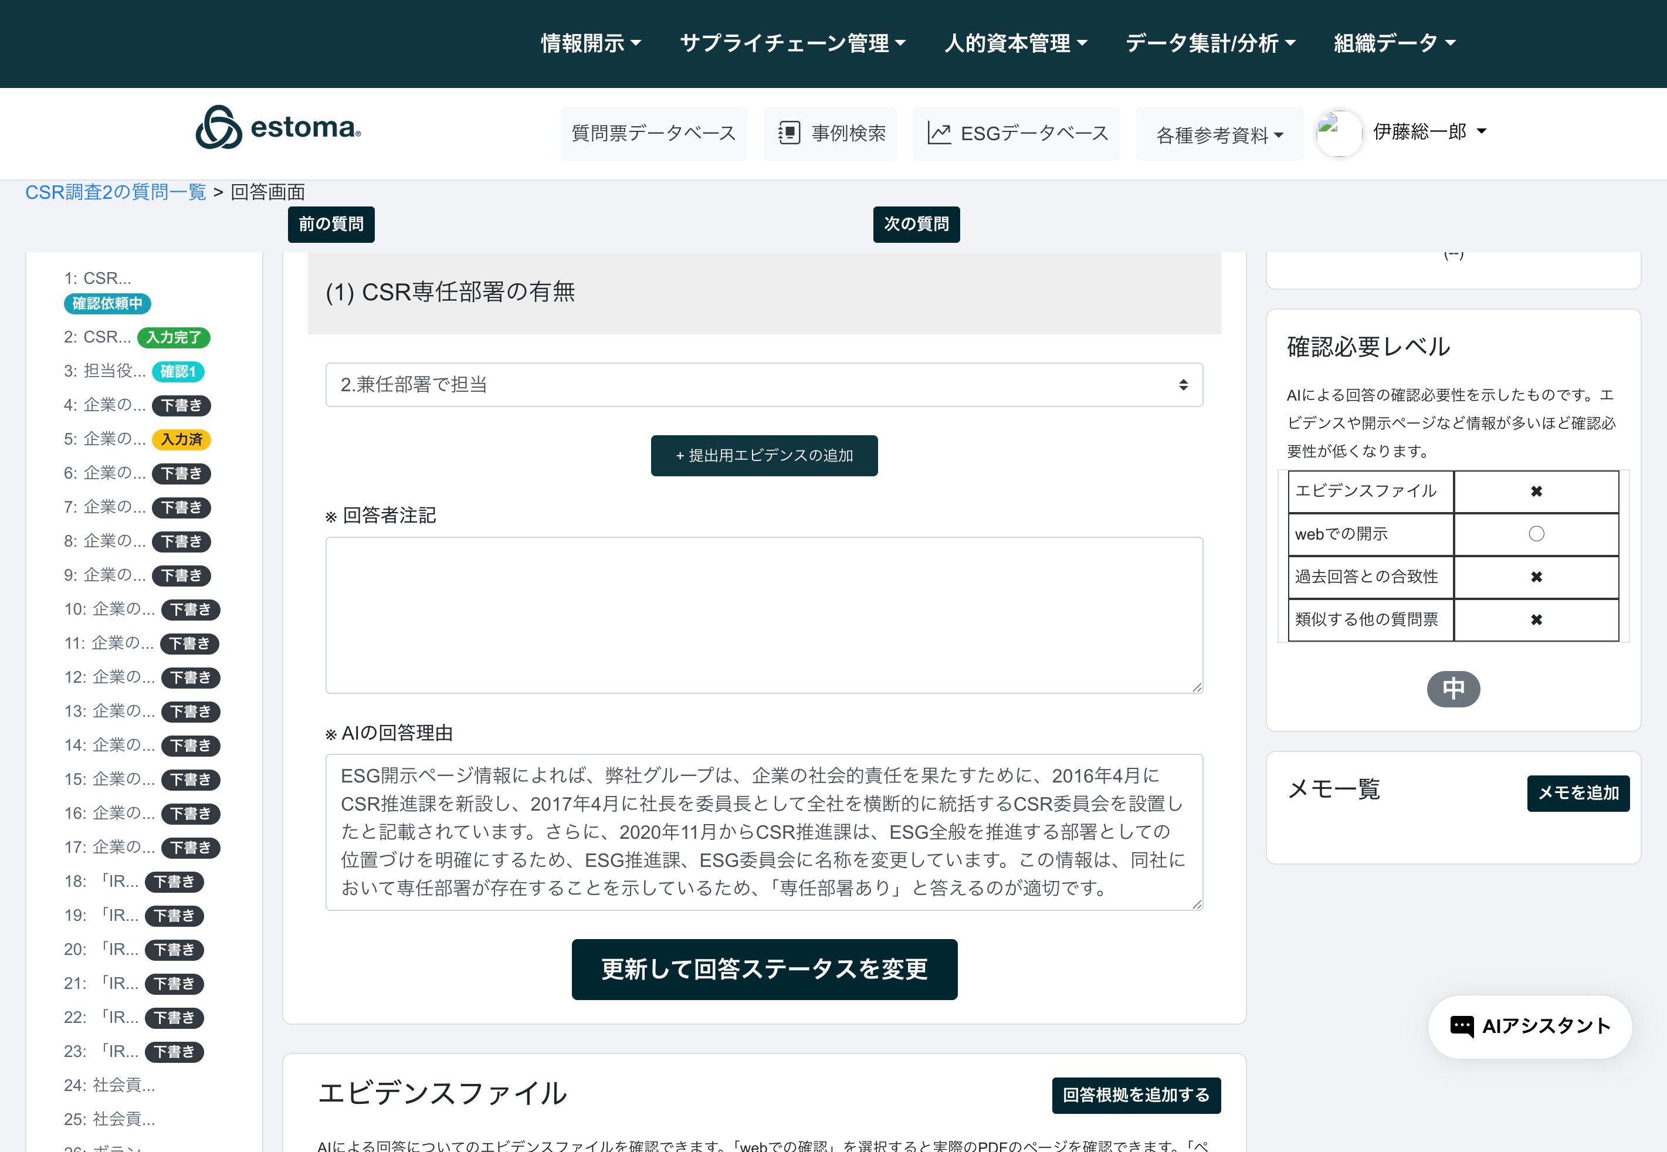Screen dimensions: 1667x1152
Task: Open the AIアシスタント chat bubble
Action: [x=1530, y=1026]
